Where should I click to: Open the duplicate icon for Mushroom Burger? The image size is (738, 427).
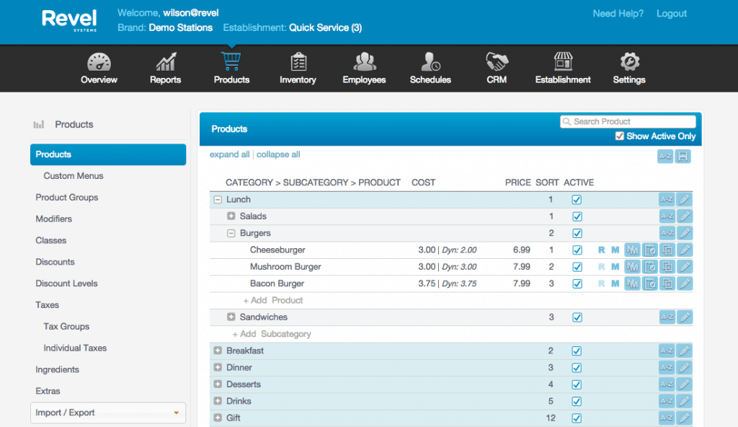point(667,266)
